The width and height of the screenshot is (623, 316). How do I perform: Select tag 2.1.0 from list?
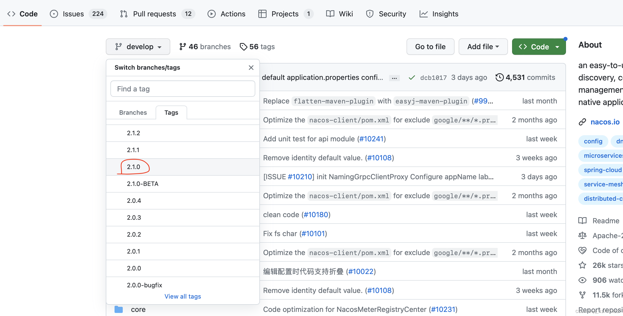click(x=134, y=167)
